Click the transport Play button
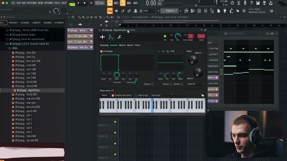287x161 pixels. (x=78, y=3)
